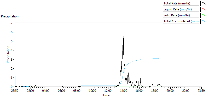Click the 22:00 time axis label

pyautogui.click(x=186, y=91)
